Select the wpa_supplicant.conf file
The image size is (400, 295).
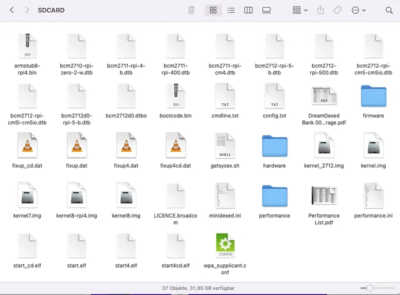click(x=225, y=245)
